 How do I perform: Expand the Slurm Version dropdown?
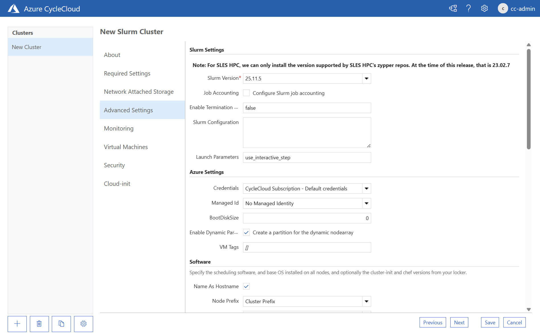pos(366,79)
